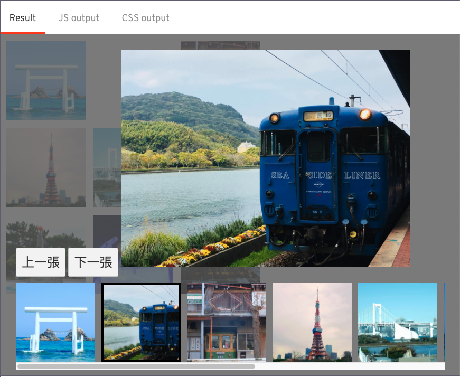Click the dimmed torii gate background image
Screen dimensions: 460x377
[x=46, y=80]
